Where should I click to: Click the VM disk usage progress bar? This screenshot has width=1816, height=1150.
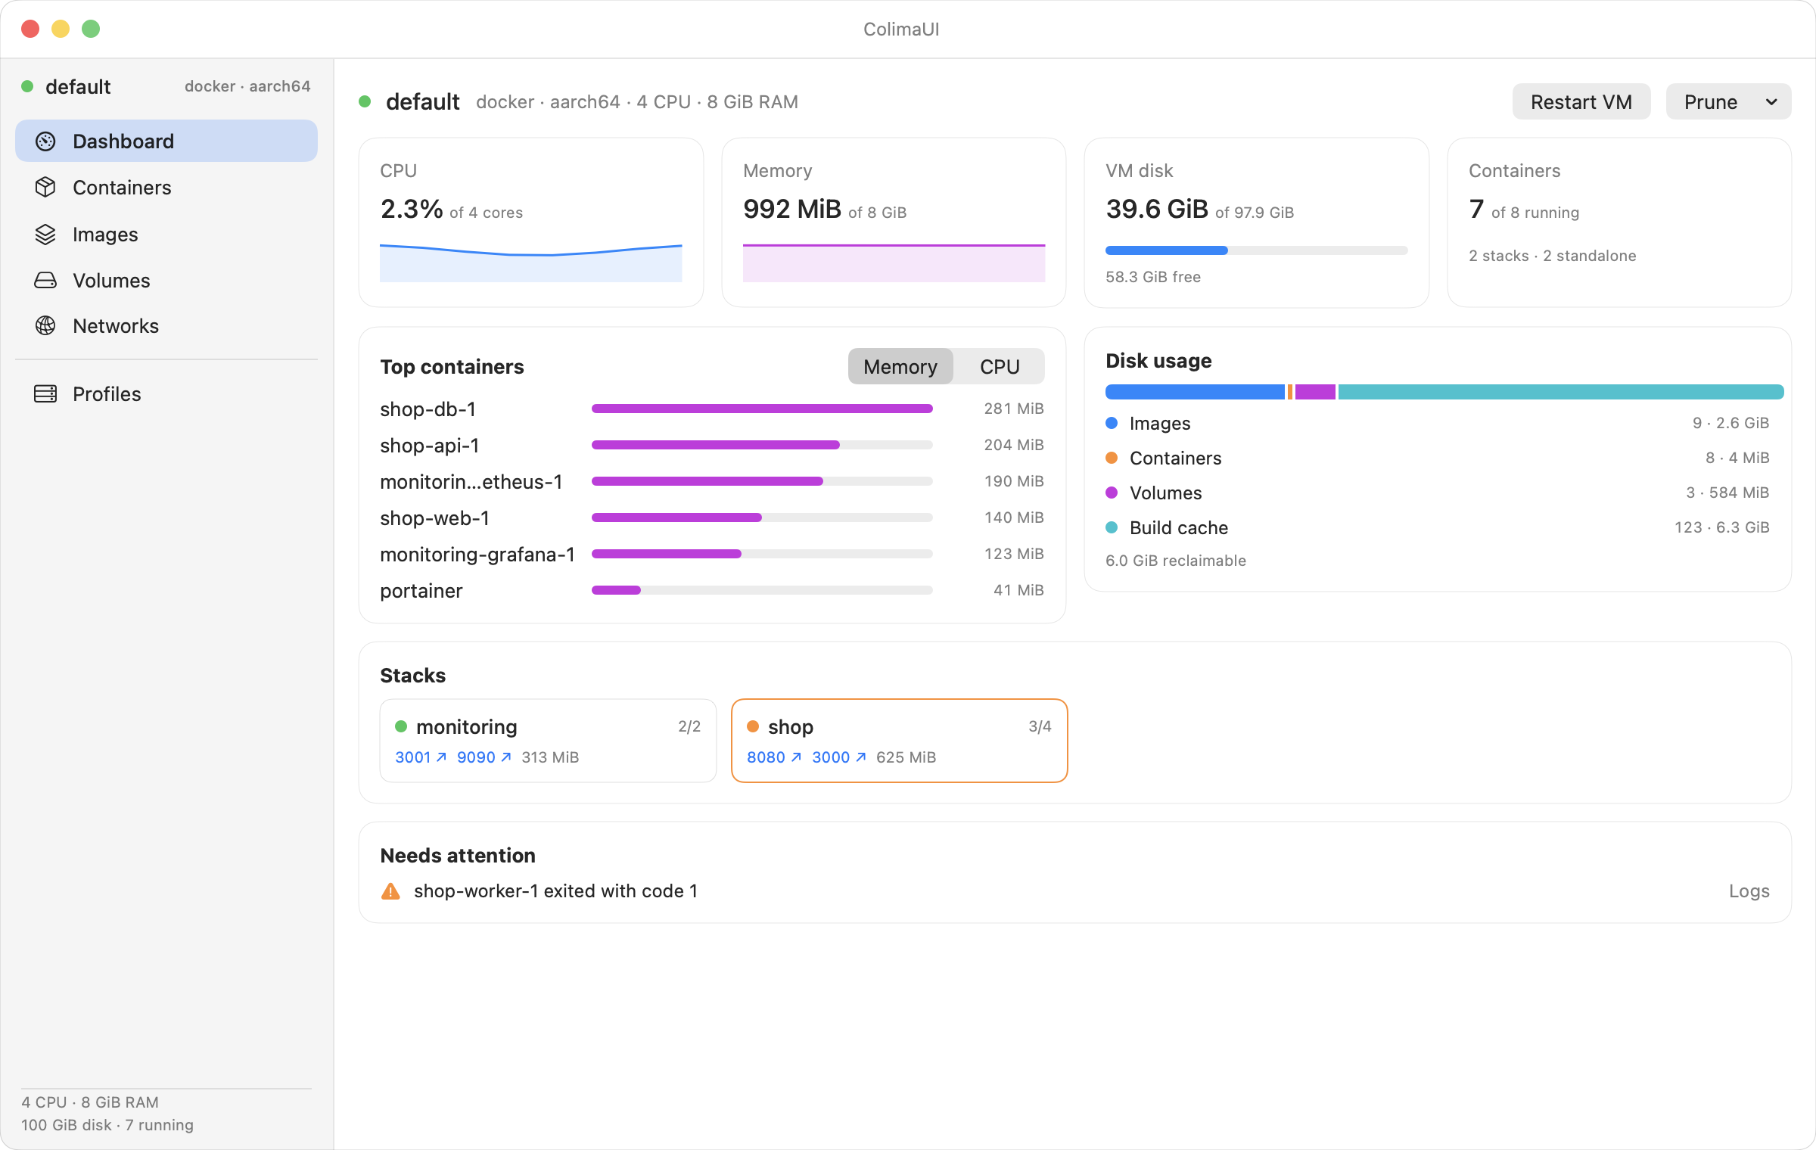tap(1256, 250)
